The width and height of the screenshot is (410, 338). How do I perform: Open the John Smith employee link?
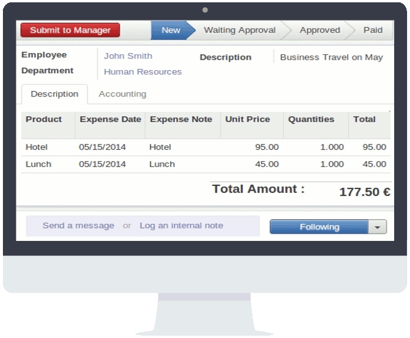click(128, 56)
